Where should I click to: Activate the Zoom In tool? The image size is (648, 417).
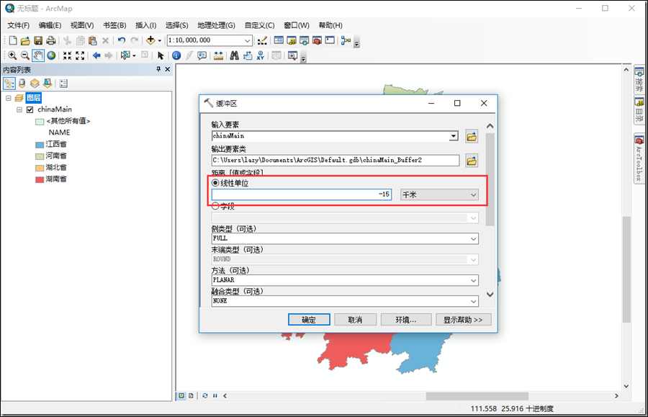pyautogui.click(x=12, y=55)
